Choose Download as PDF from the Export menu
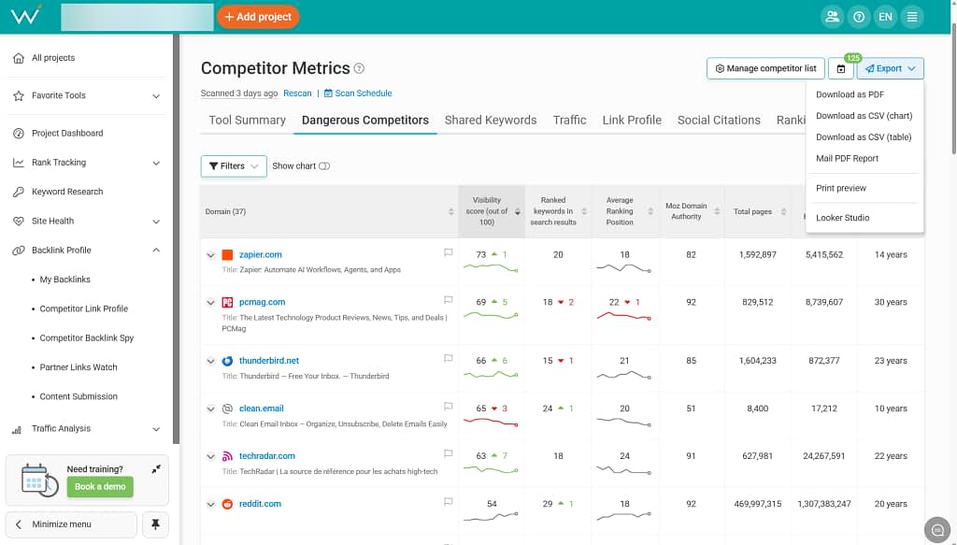This screenshot has width=957, height=545. tap(850, 94)
